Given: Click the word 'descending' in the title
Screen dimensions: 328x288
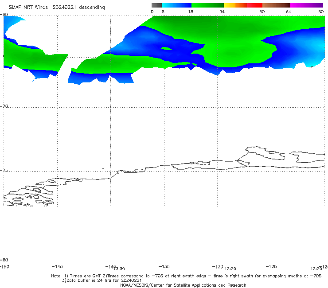Looking at the screenshot, I should [92, 8].
